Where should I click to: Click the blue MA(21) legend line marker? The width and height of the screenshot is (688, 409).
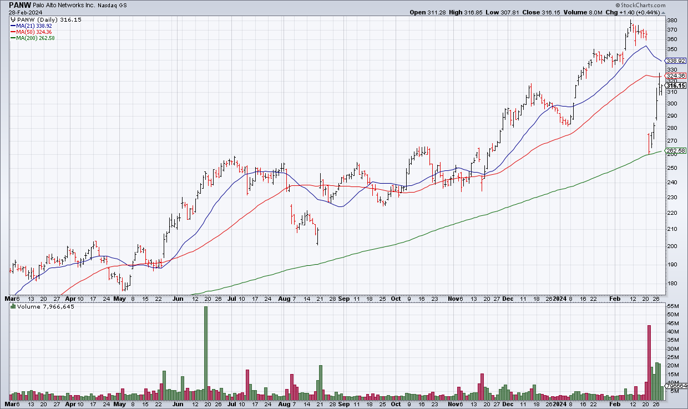click(x=12, y=26)
